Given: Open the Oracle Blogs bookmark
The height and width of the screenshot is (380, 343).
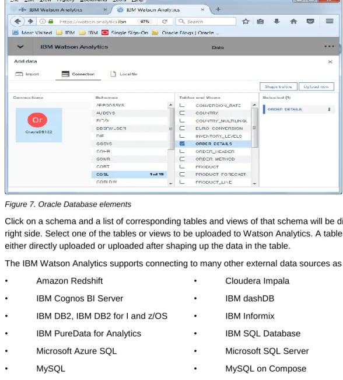Looking at the screenshot, I should [185, 33].
